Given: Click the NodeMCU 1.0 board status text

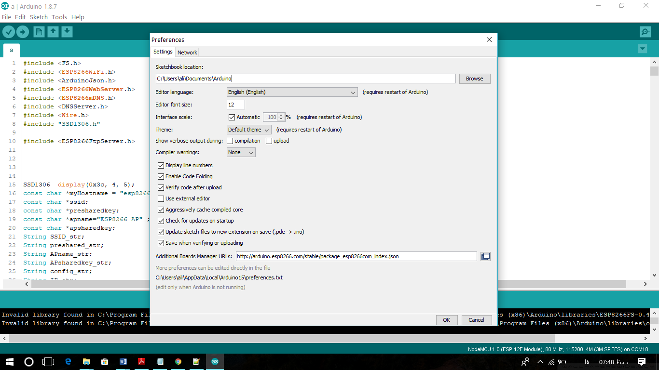Looking at the screenshot, I should pyautogui.click(x=558, y=349).
